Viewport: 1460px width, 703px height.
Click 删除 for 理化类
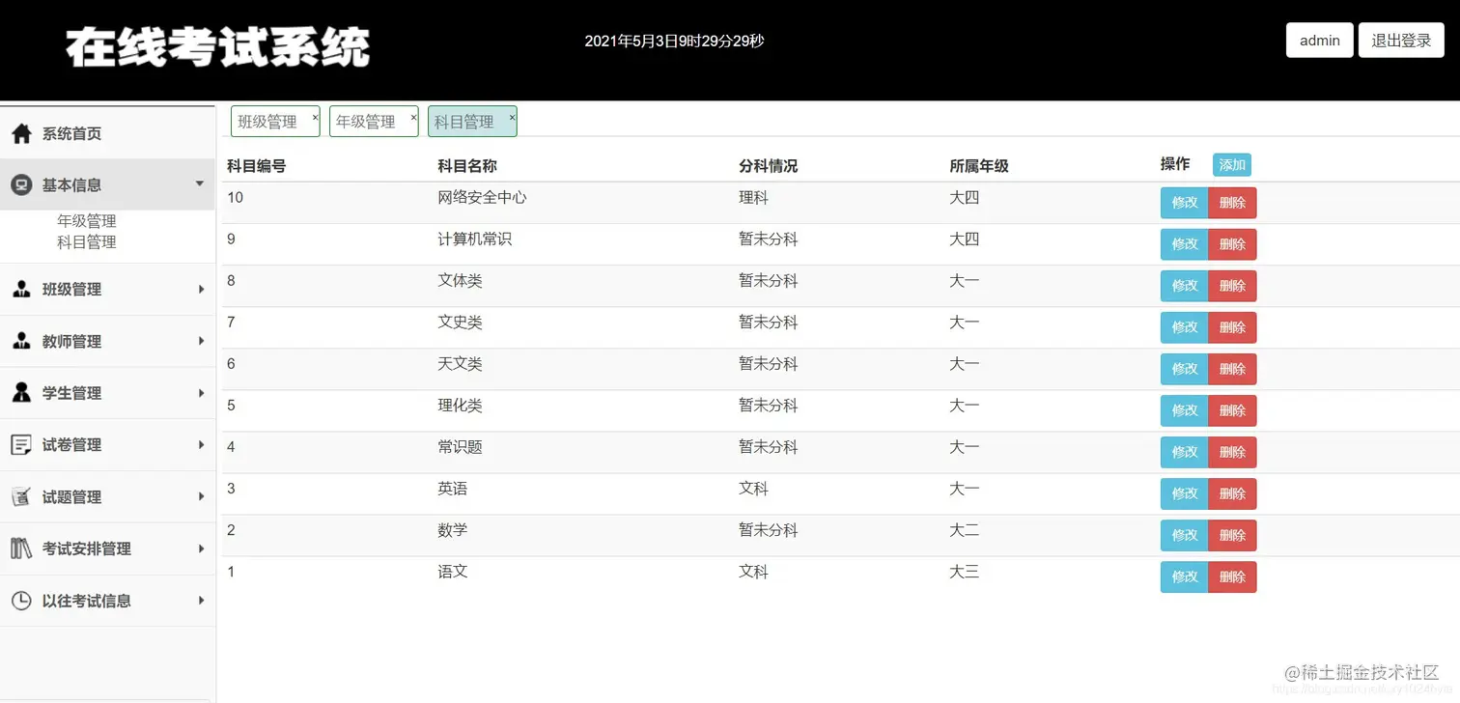pos(1232,410)
